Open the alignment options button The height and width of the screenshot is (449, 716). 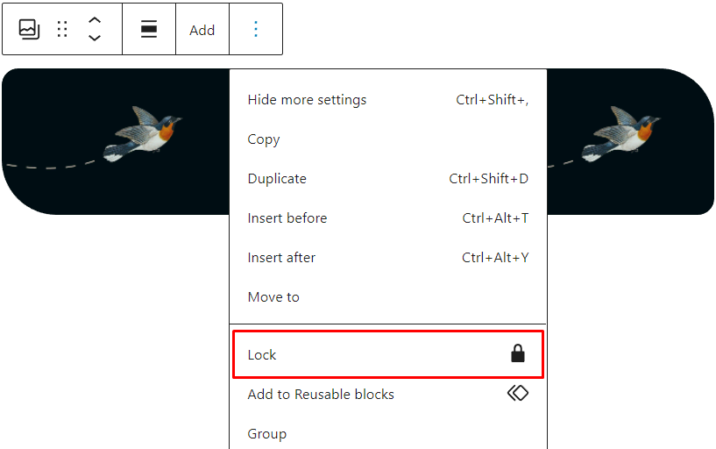point(149,30)
